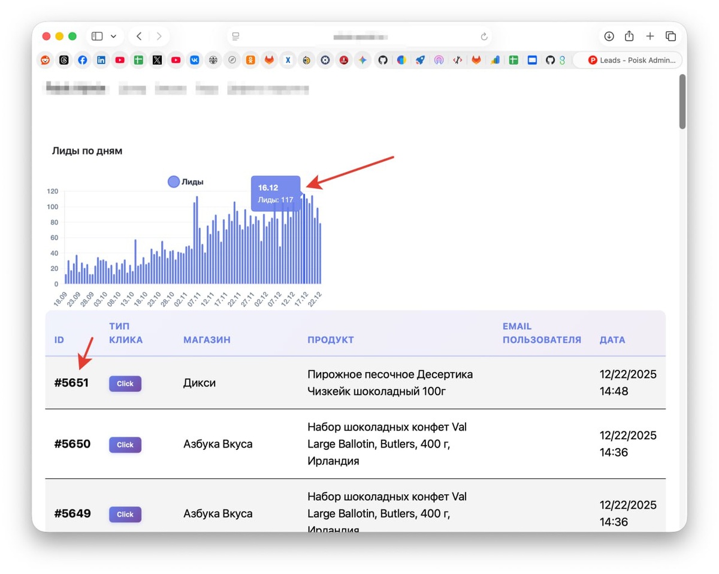Click Азбука Вкуса in row #5650

[217, 444]
